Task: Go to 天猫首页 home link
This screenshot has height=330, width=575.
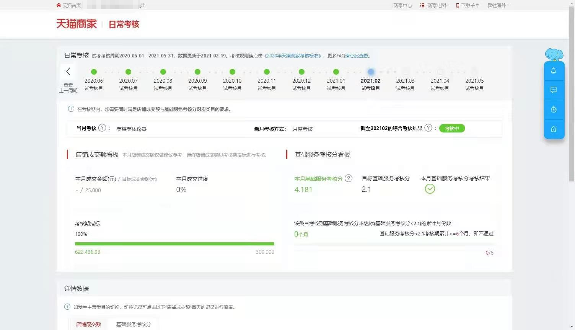Action: pos(69,5)
